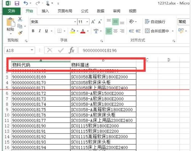Open the fill color dropdown arrow

click(x=77, y=31)
